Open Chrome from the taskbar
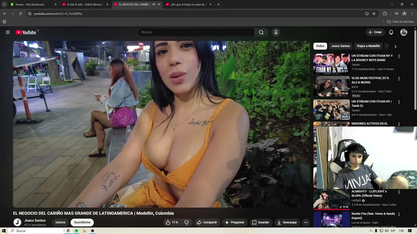 [x=68, y=231]
